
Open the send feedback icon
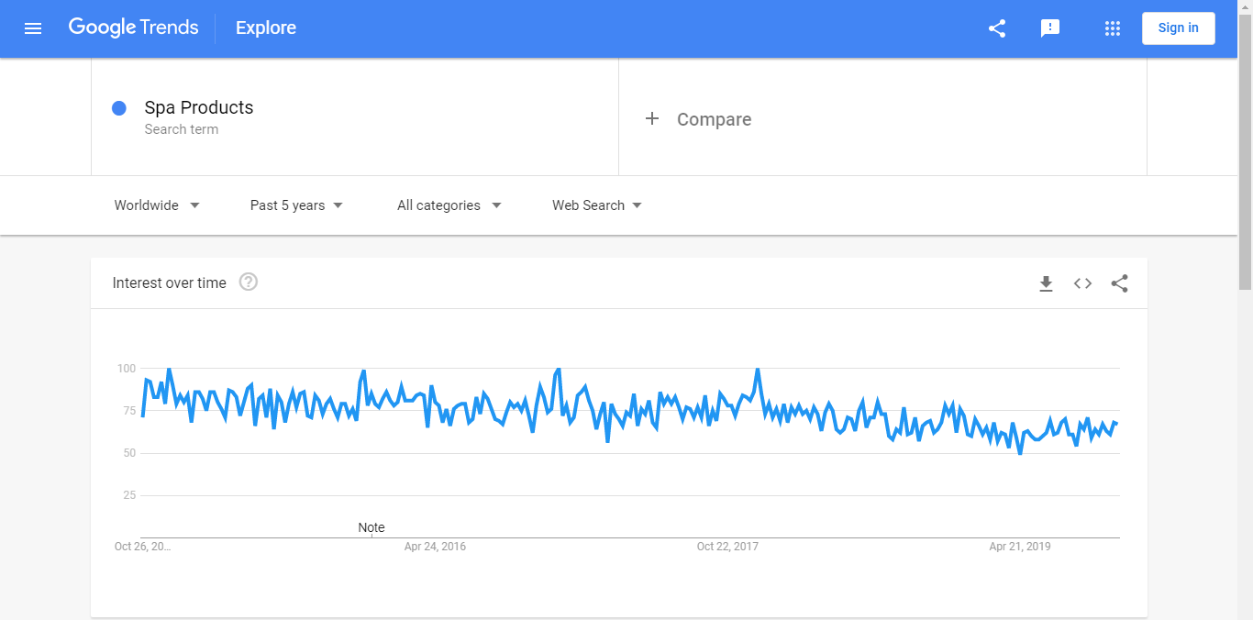click(1050, 28)
